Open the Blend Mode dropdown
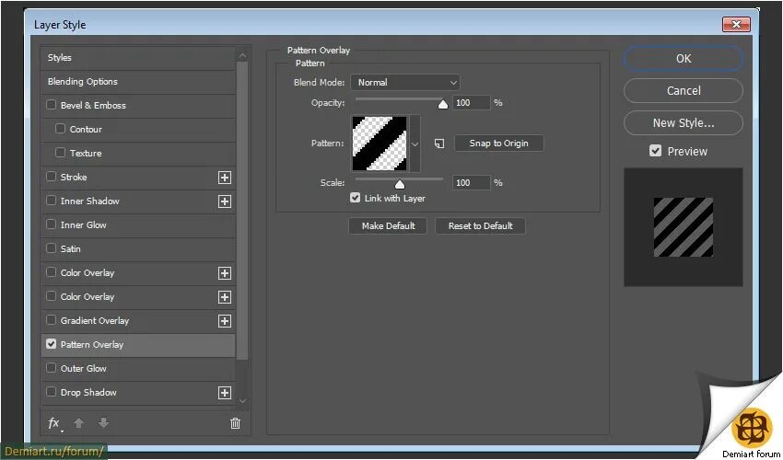Screen dimensions: 783x460 [405, 82]
